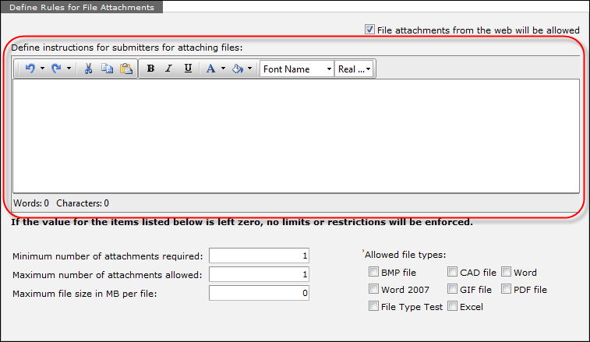The width and height of the screenshot is (590, 342).
Task: Uncheck File attachments from the web allowed
Action: pyautogui.click(x=369, y=30)
